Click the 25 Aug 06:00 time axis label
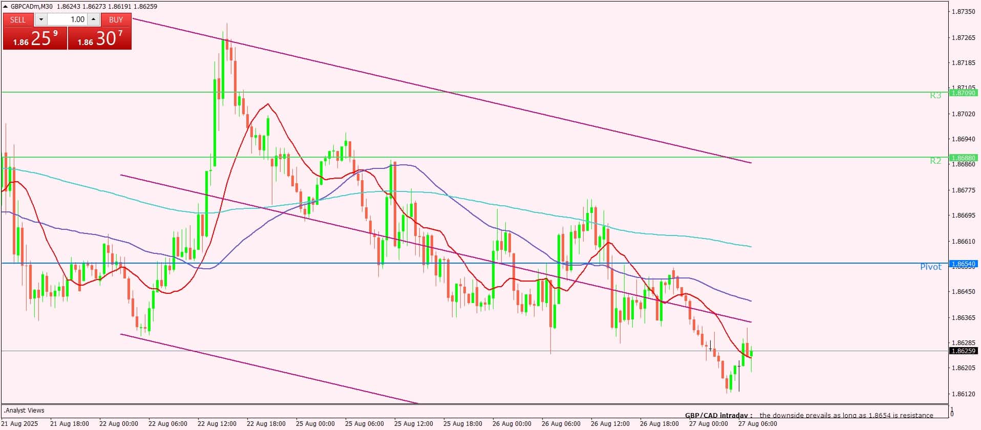This screenshot has height=430, width=981. pos(365,423)
